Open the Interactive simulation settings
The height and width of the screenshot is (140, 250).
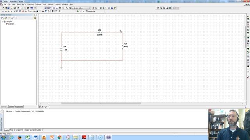point(90,11)
